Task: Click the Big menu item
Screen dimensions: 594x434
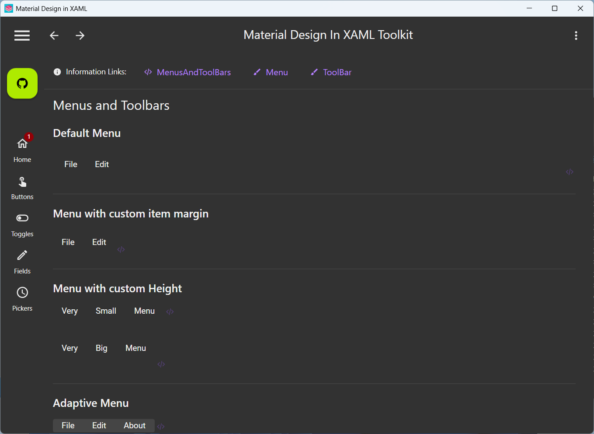Action: [x=101, y=348]
